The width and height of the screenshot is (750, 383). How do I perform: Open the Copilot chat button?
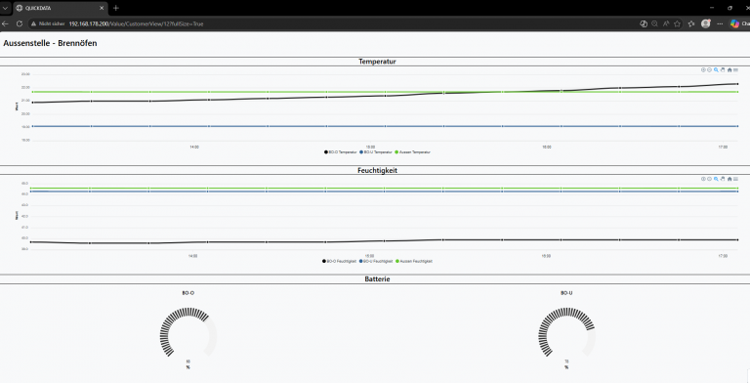739,23
